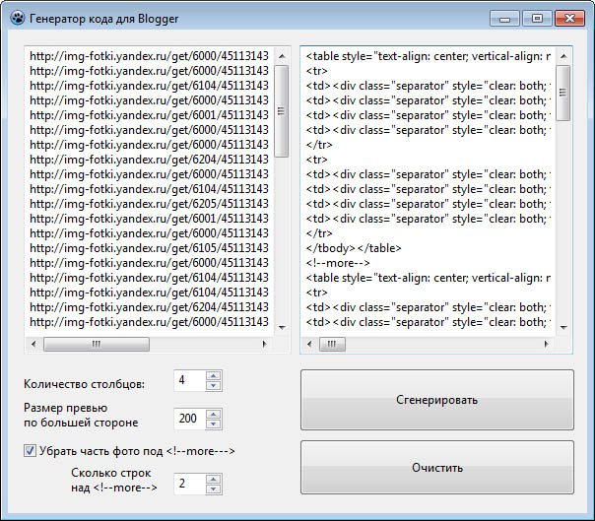The height and width of the screenshot is (521, 595).
Task: Click the paw app icon in title bar
Action: coord(17,18)
